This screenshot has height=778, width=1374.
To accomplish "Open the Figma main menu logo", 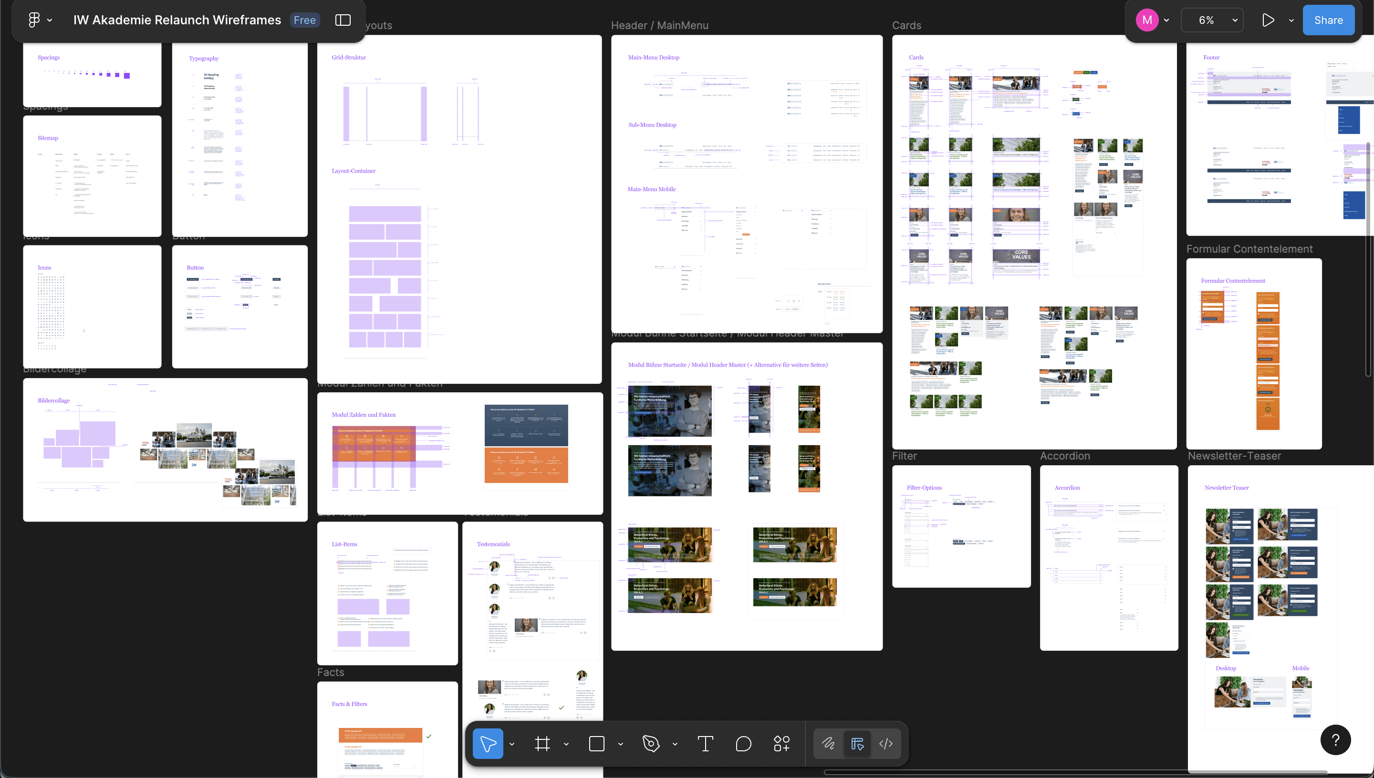I will [34, 20].
